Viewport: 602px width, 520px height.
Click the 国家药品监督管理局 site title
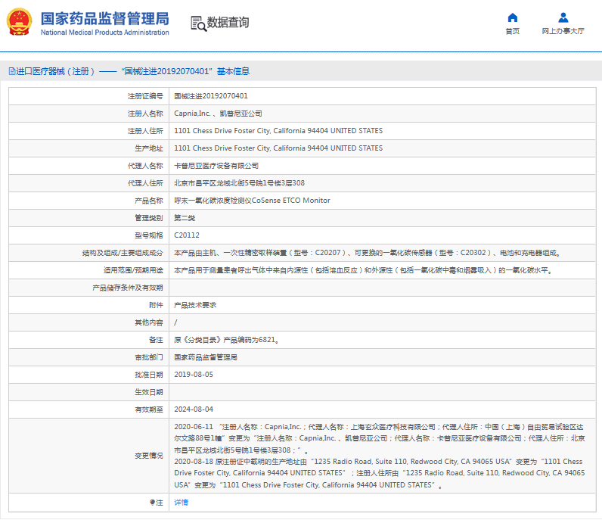pos(104,18)
